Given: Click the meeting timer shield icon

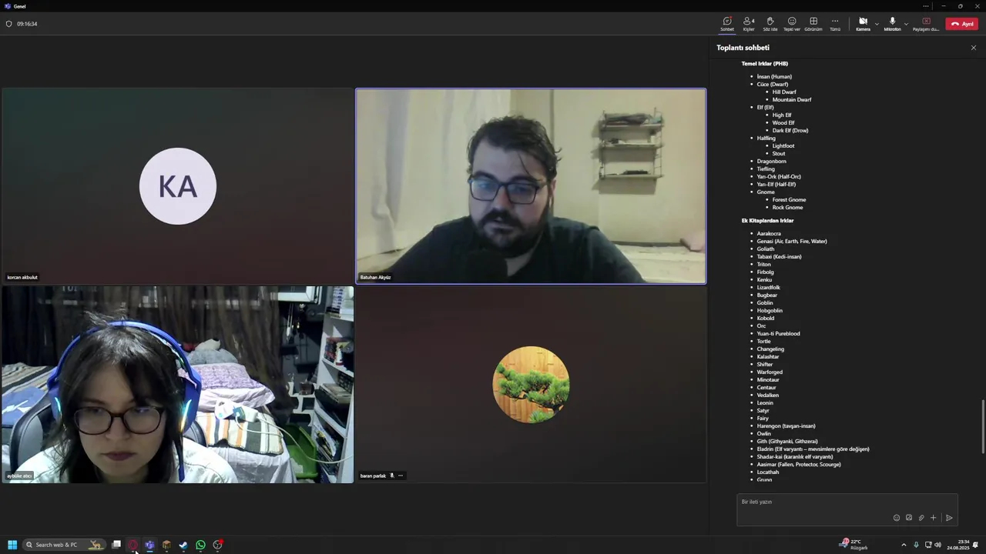Looking at the screenshot, I should coord(9,24).
